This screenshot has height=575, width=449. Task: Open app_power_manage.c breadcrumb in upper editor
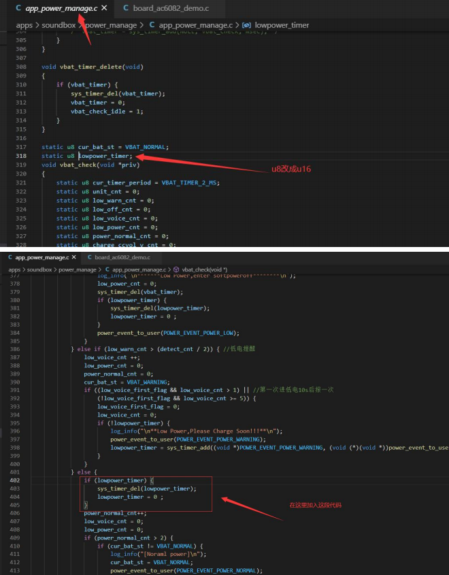196,25
